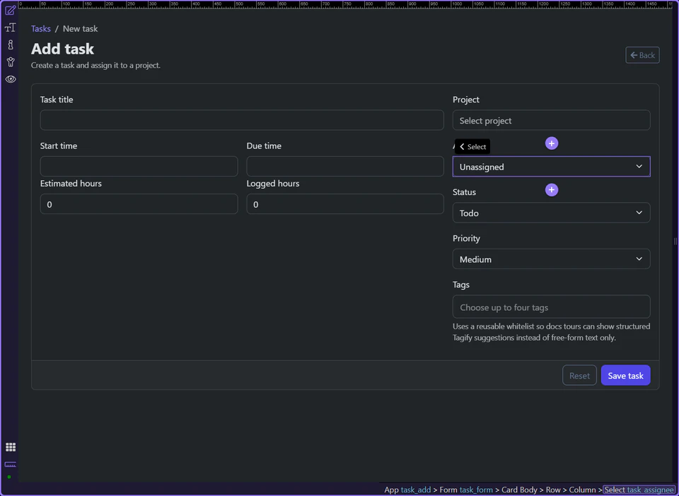This screenshot has height=496, width=679.
Task: Toggle the eye preview icon in sidebar
Action: click(10, 79)
